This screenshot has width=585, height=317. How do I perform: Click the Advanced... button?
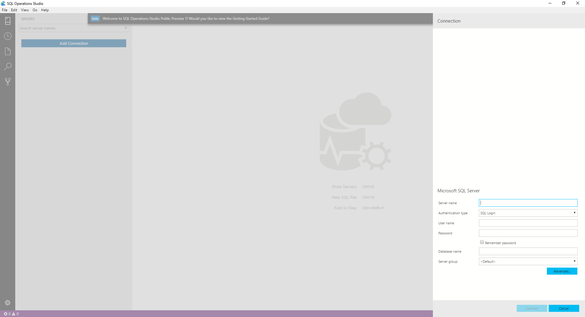tap(562, 271)
